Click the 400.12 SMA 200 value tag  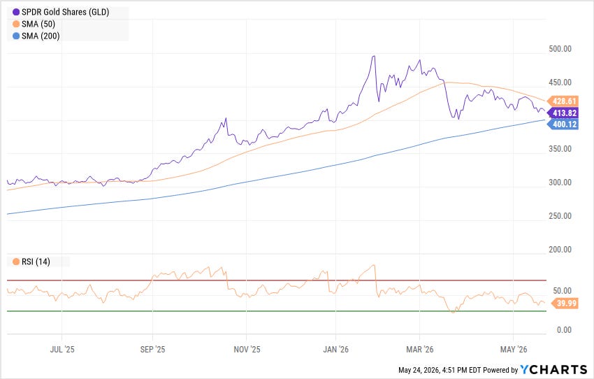pos(563,124)
